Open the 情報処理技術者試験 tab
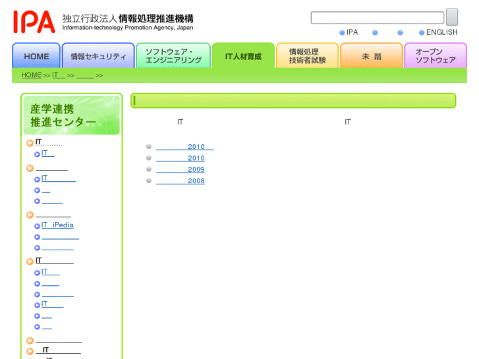 [x=307, y=55]
